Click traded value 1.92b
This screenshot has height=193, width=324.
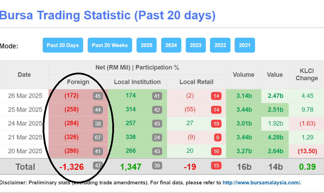click(x=275, y=123)
